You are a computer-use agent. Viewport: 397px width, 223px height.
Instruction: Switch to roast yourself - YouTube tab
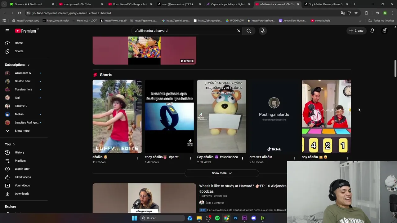(80, 4)
